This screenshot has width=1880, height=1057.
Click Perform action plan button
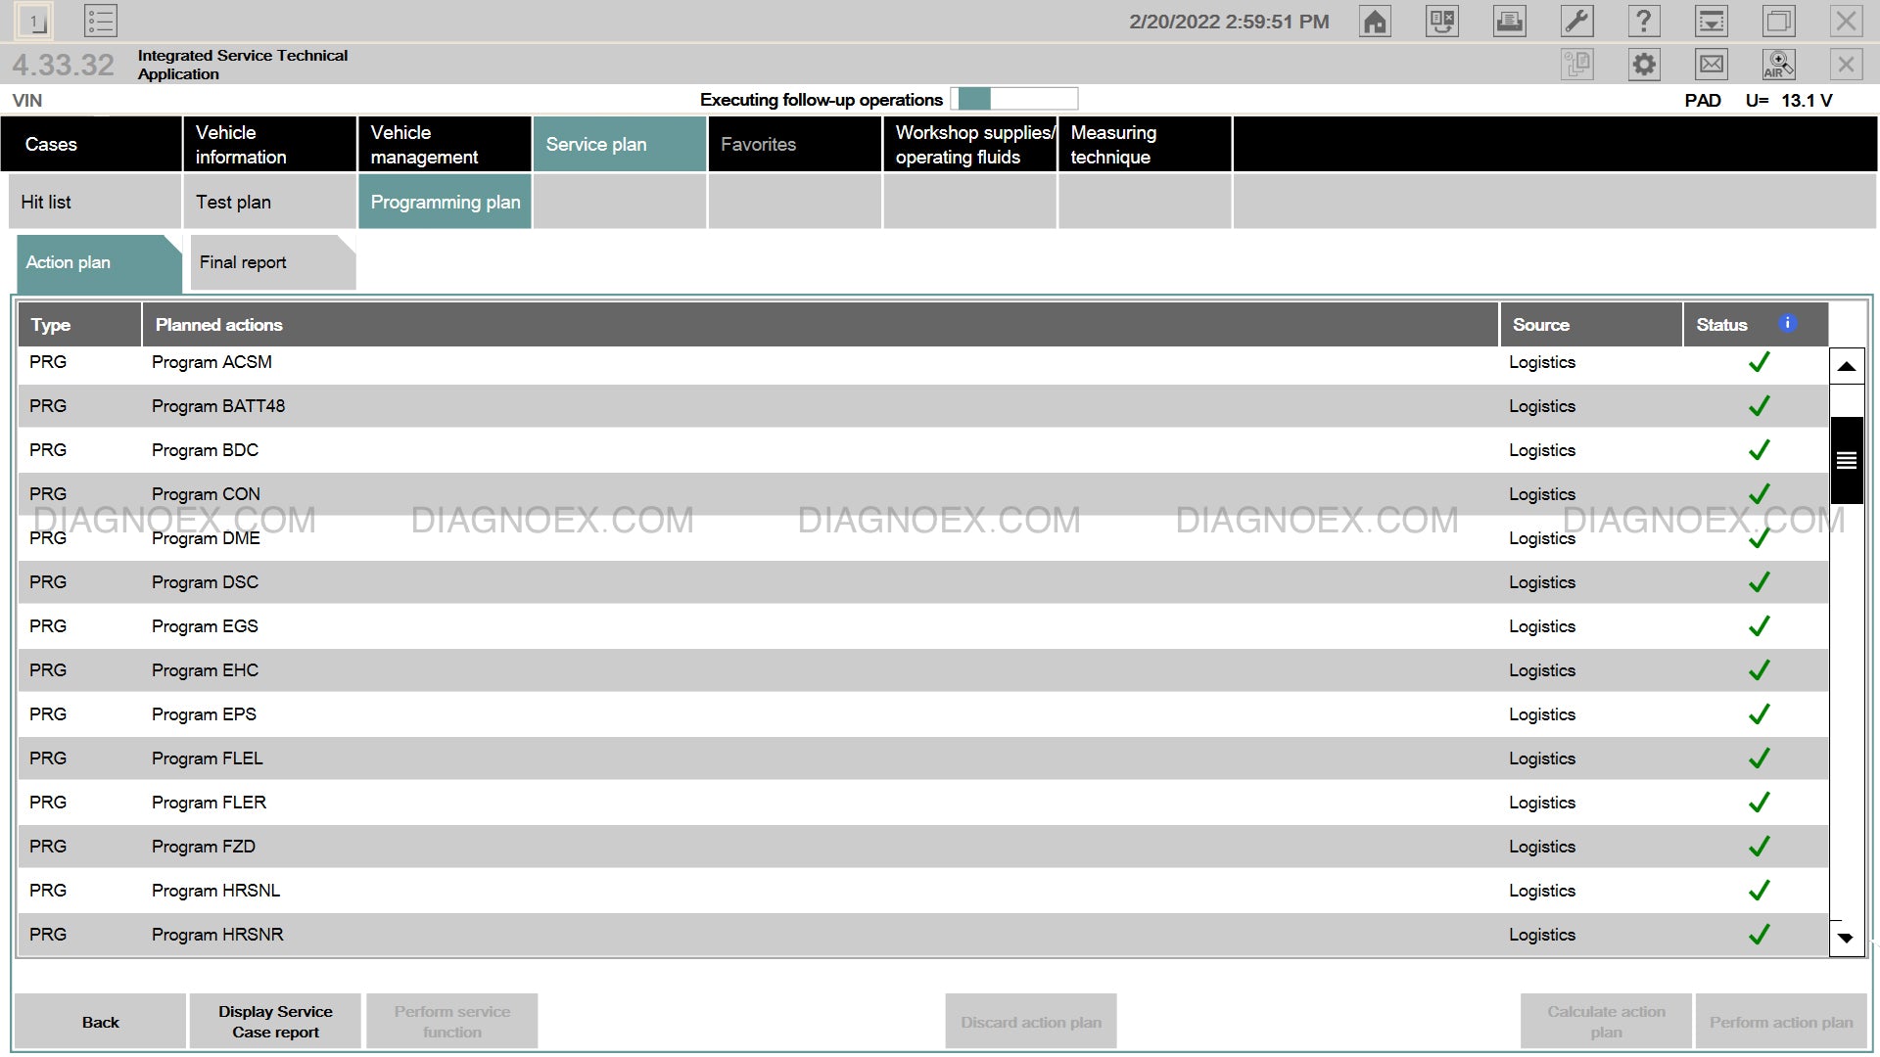pos(1781,1022)
